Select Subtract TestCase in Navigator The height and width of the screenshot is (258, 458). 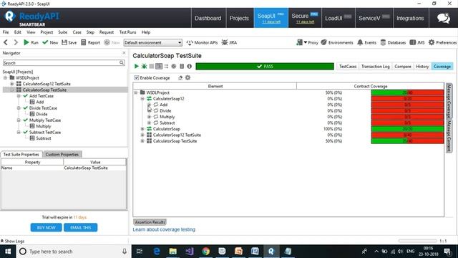(x=45, y=132)
